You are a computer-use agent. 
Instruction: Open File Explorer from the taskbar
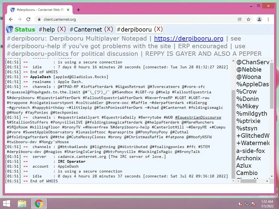point(22,204)
